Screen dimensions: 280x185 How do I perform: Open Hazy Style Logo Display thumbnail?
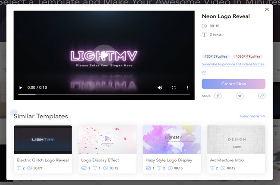click(171, 139)
